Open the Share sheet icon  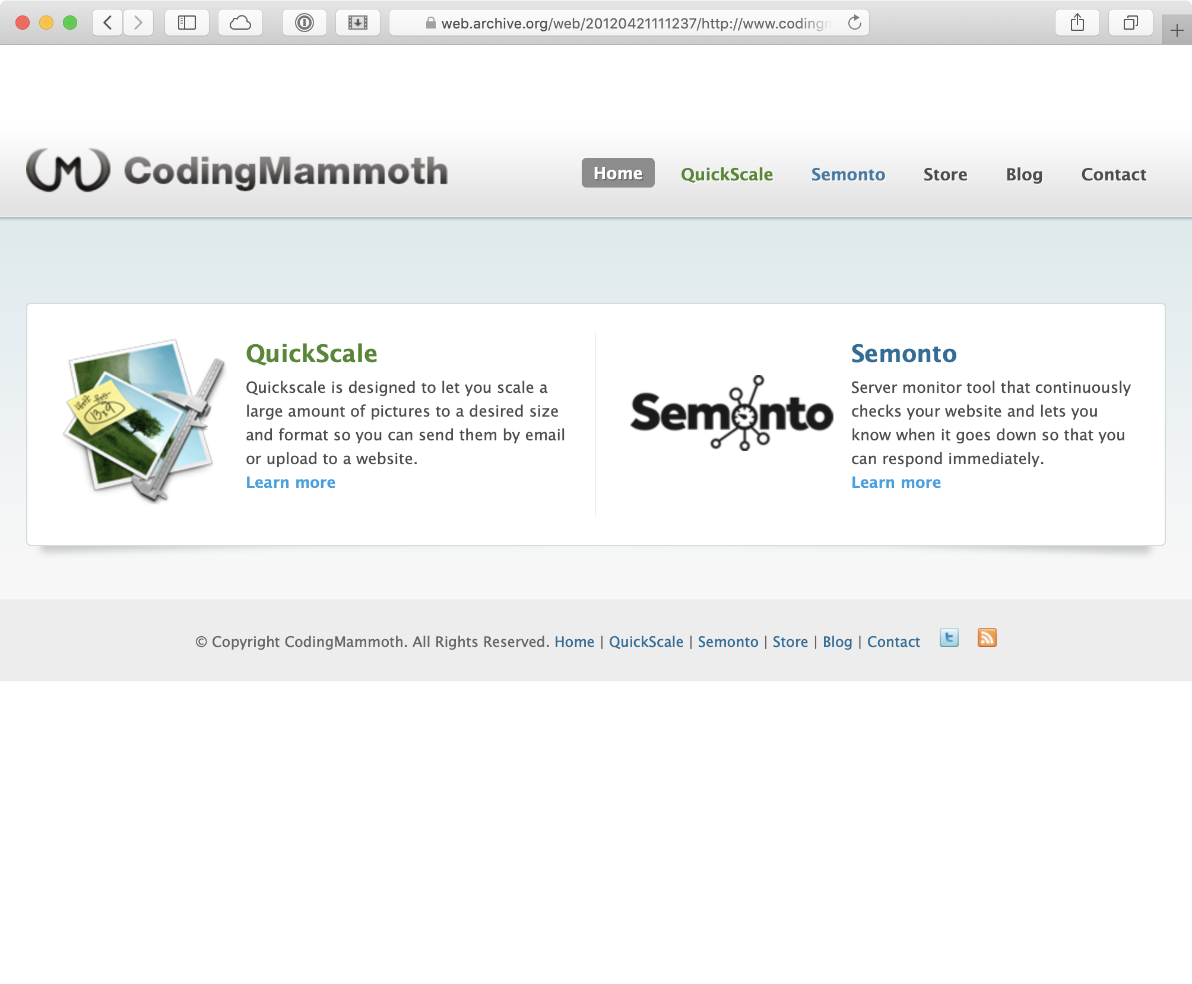click(1077, 23)
